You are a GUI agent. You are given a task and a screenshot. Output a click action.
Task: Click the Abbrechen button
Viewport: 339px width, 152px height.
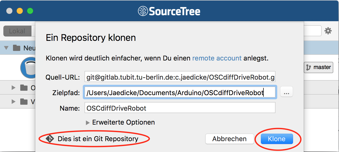pos(229,139)
